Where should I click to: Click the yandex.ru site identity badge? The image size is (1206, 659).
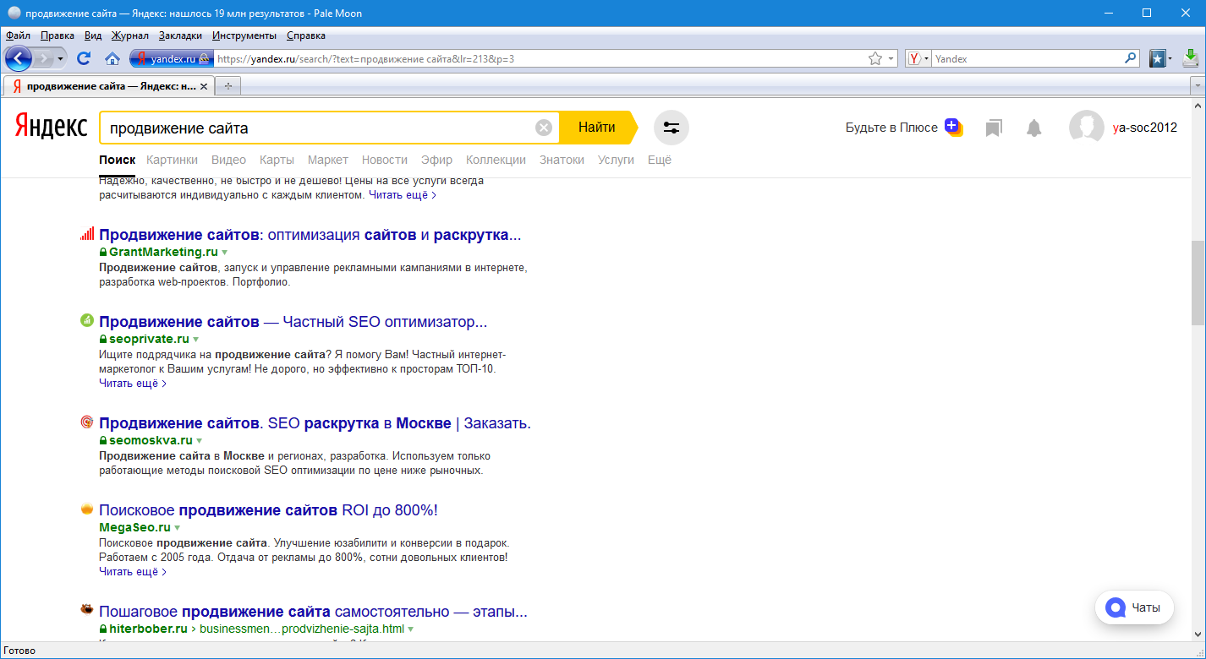tap(170, 59)
